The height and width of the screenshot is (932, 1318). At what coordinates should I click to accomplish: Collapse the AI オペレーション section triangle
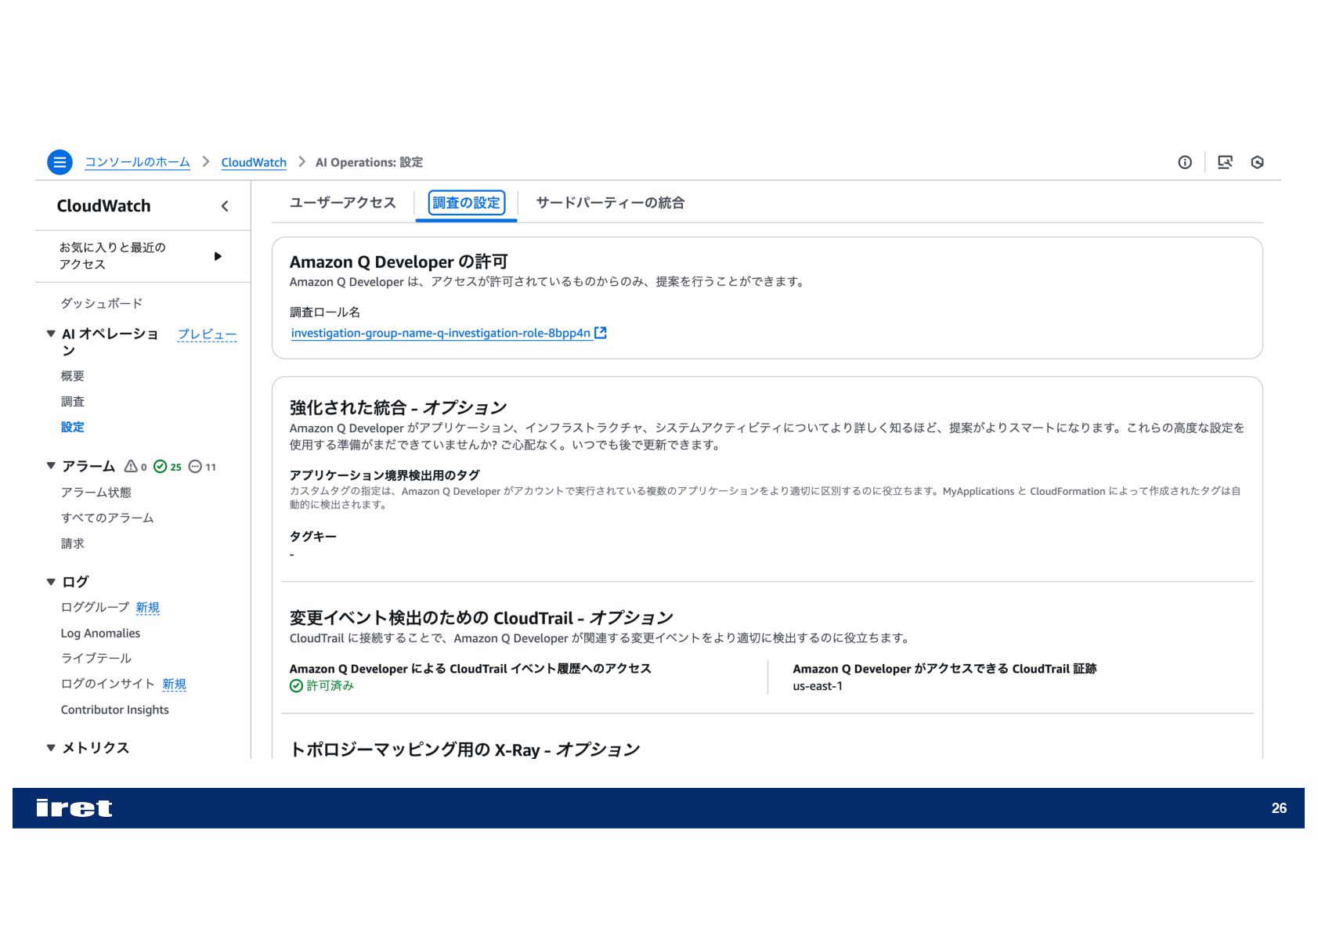pos(51,334)
